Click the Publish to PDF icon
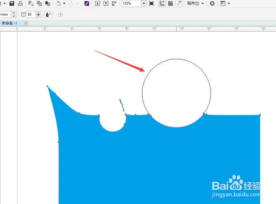 pyautogui.click(x=114, y=3)
